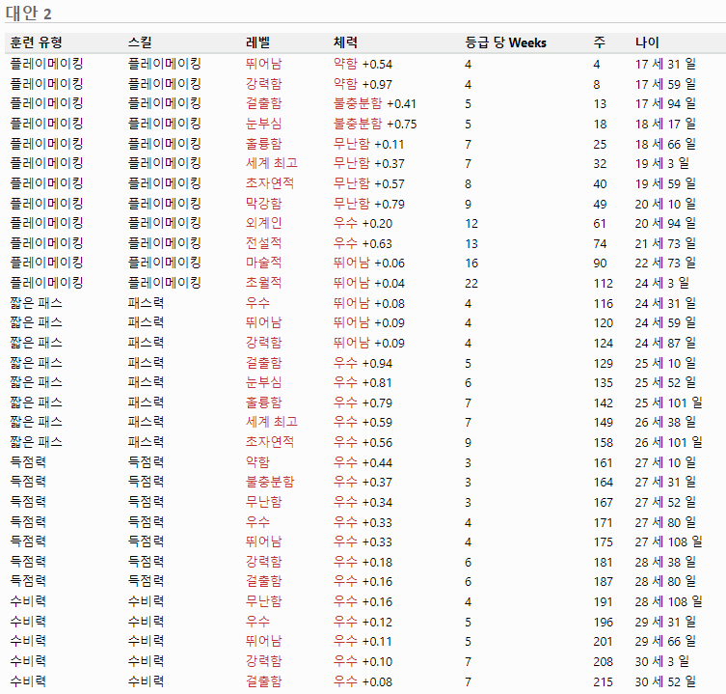Click '짧은 패스' in the week 116 row
Screen dimensions: 726x694
click(x=36, y=303)
